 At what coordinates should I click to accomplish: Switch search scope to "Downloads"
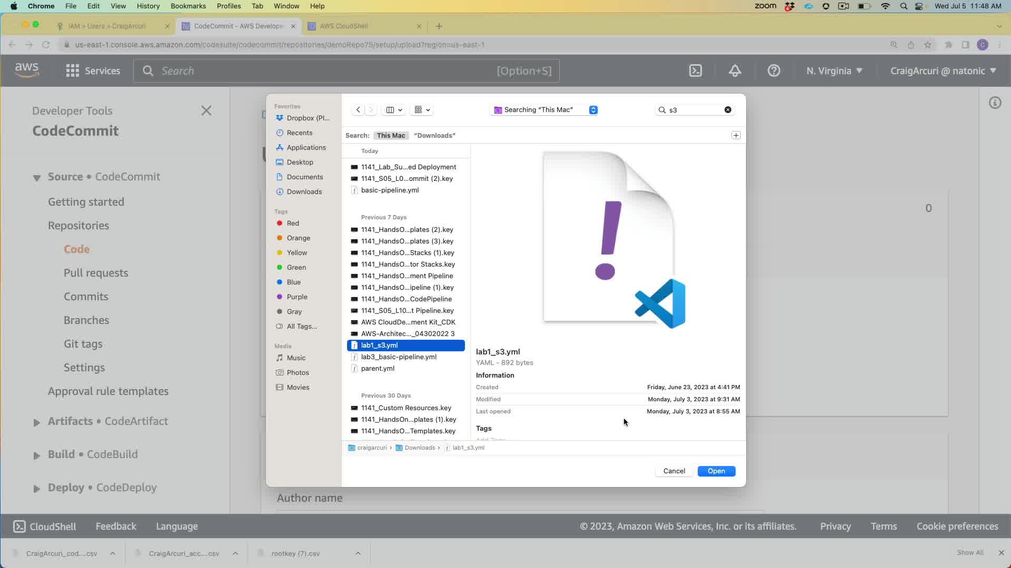(434, 135)
